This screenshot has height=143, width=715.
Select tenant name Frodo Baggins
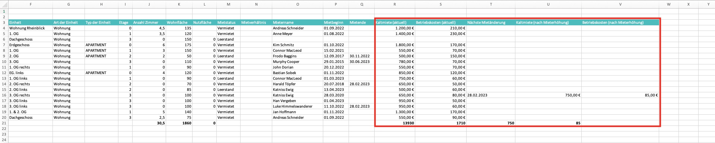point(298,56)
